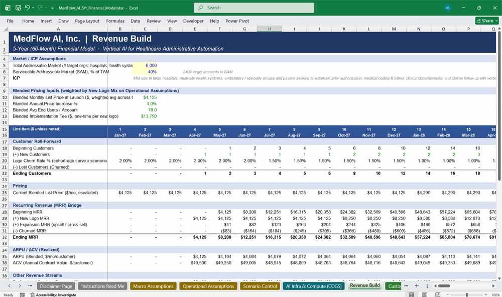Select the Revenue Build sheet tab
Viewport: 502px width, 297px height.
point(364,285)
